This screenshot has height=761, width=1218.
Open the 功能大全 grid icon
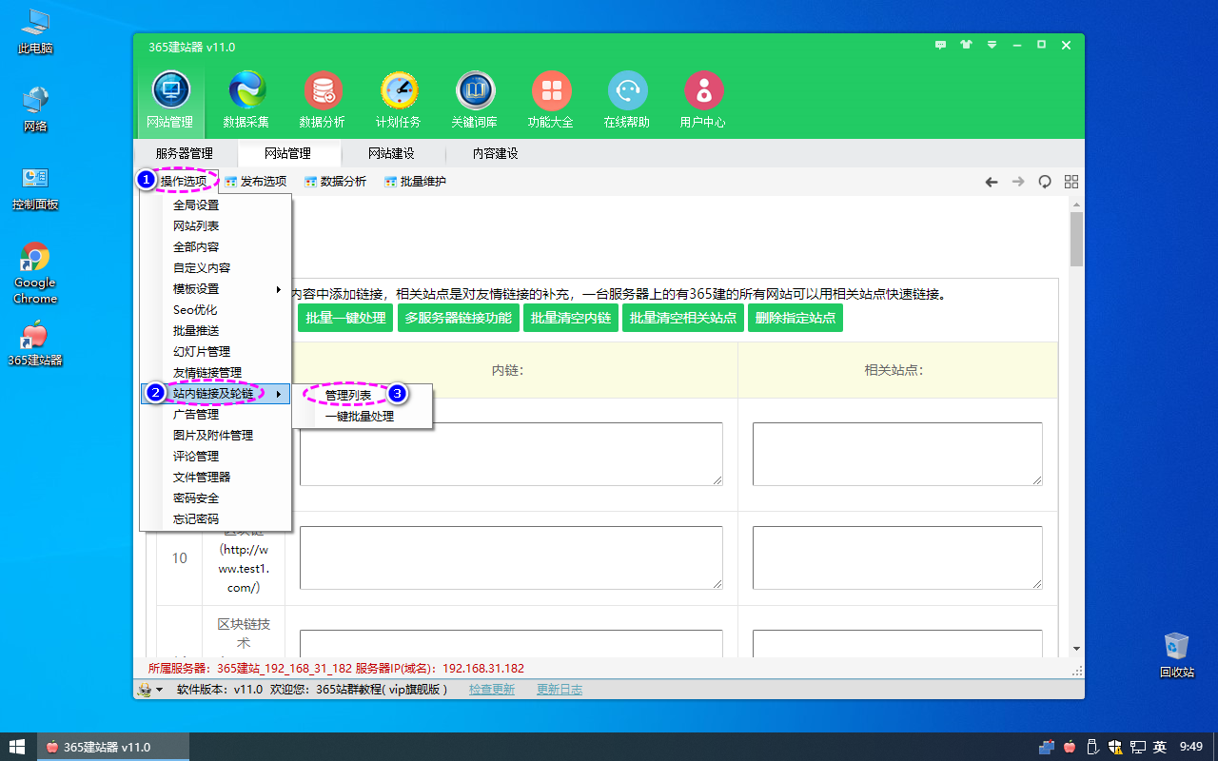click(551, 101)
